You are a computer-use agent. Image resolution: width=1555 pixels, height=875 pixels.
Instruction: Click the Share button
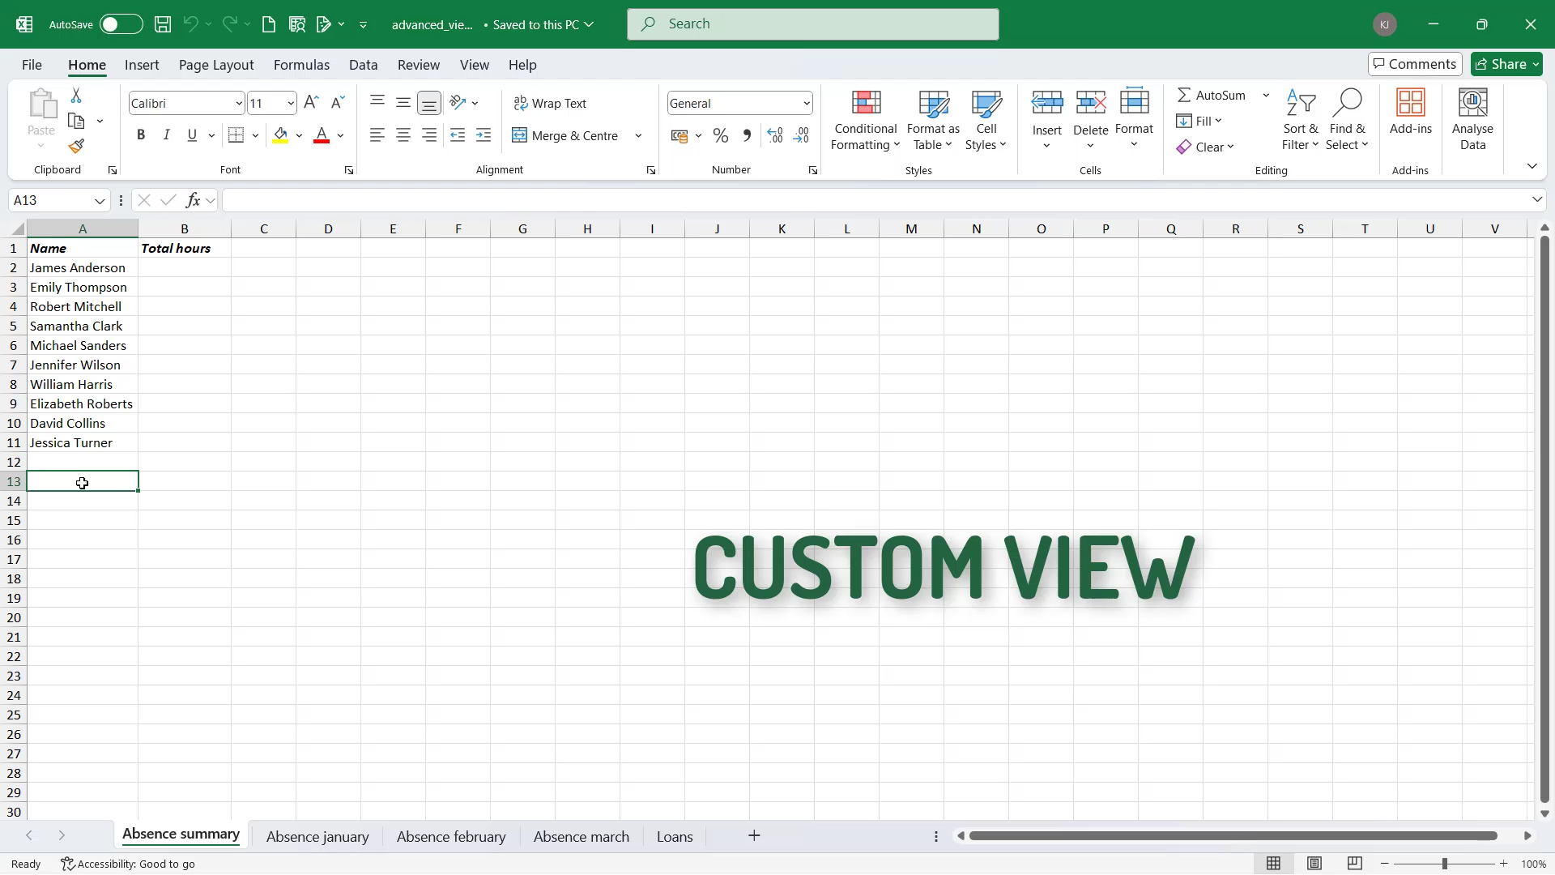(x=1506, y=64)
